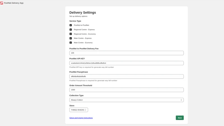Focus the PostNet to PostNet Delivery Fee field
Screen dimensions: 224x126
[x=127, y=53]
